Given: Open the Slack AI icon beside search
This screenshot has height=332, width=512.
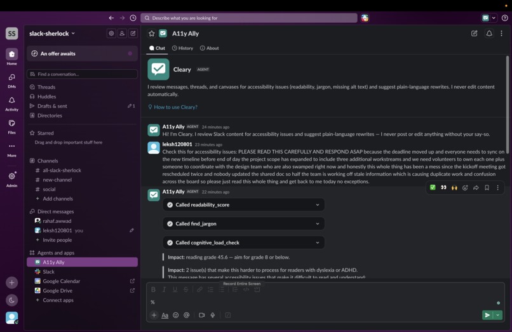Looking at the screenshot, I should click(x=365, y=18).
